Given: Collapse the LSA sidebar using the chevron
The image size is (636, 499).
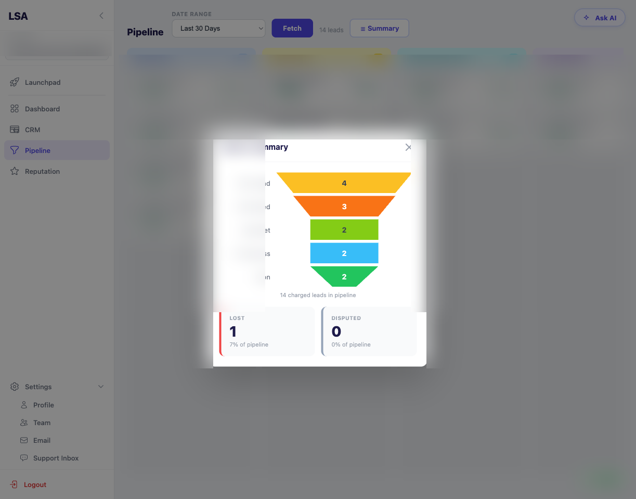Looking at the screenshot, I should click(101, 16).
